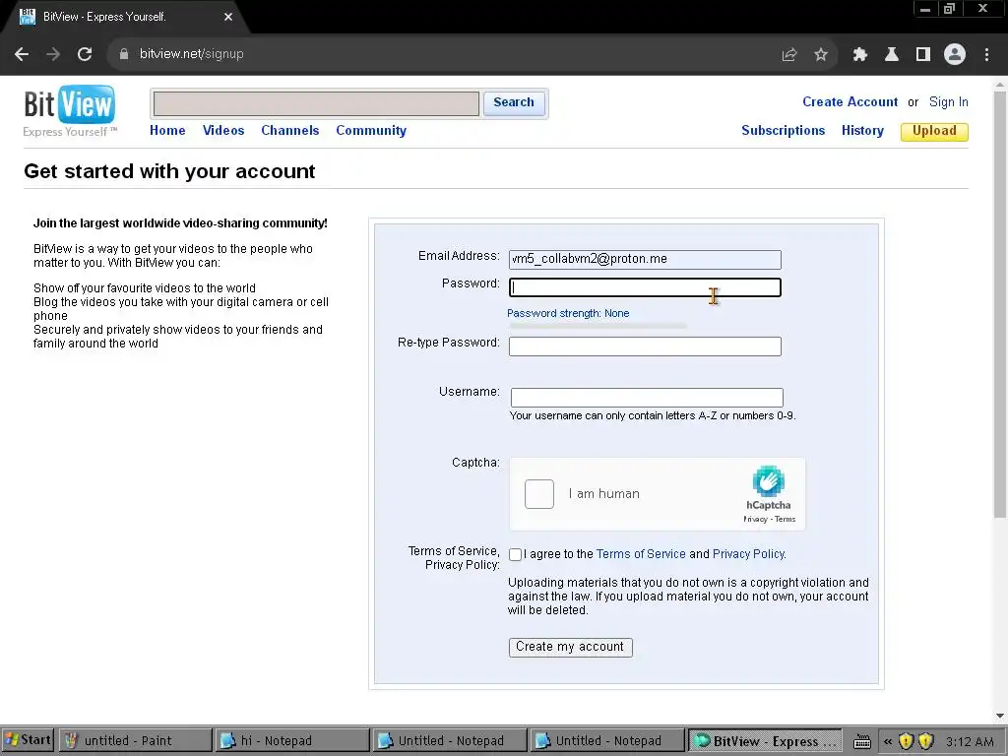Open the Home navigation link
This screenshot has height=756, width=1008.
tap(167, 131)
